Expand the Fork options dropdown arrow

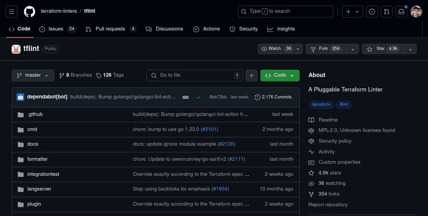[353, 49]
